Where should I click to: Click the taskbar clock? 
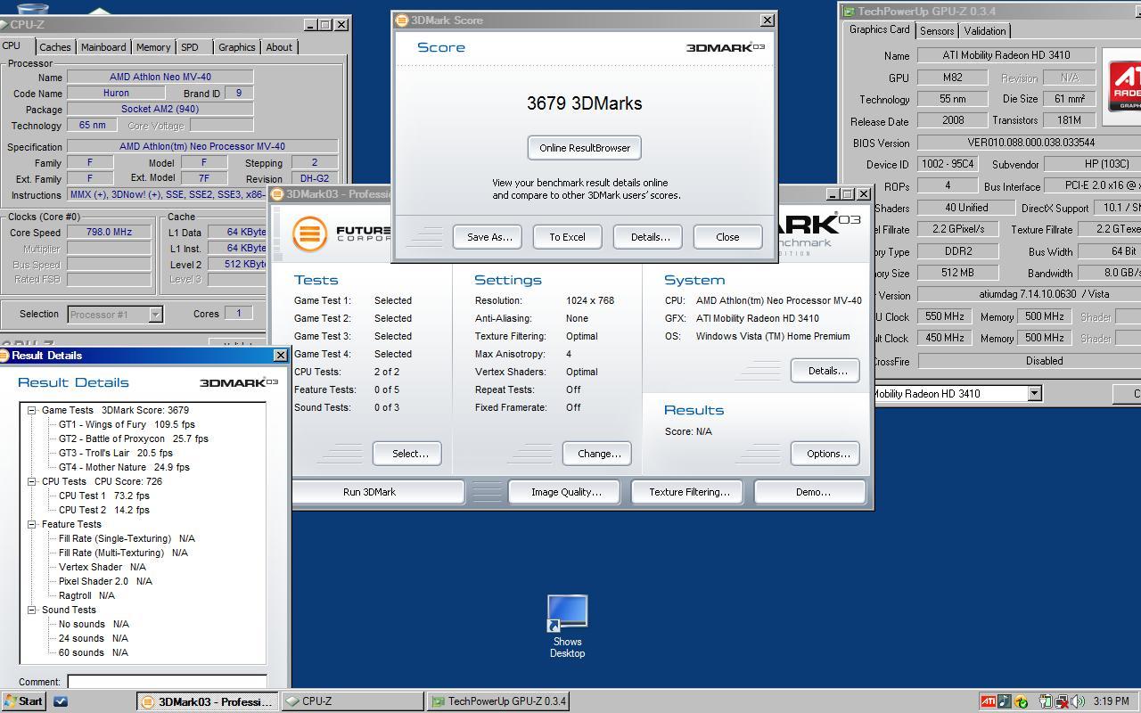coord(1111,701)
